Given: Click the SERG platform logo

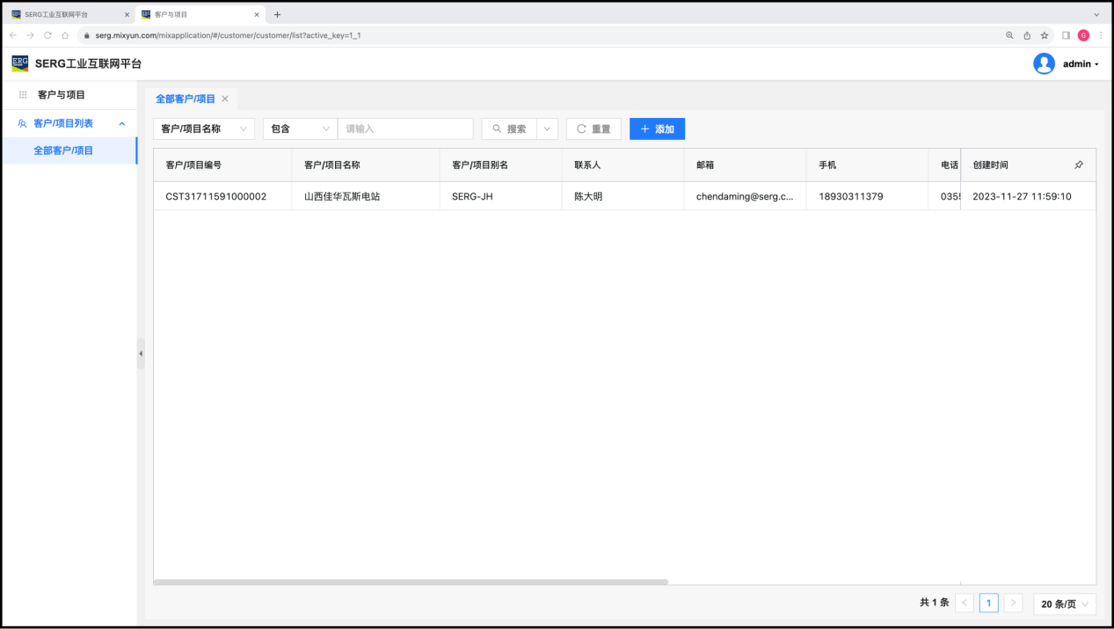Looking at the screenshot, I should 19,63.
